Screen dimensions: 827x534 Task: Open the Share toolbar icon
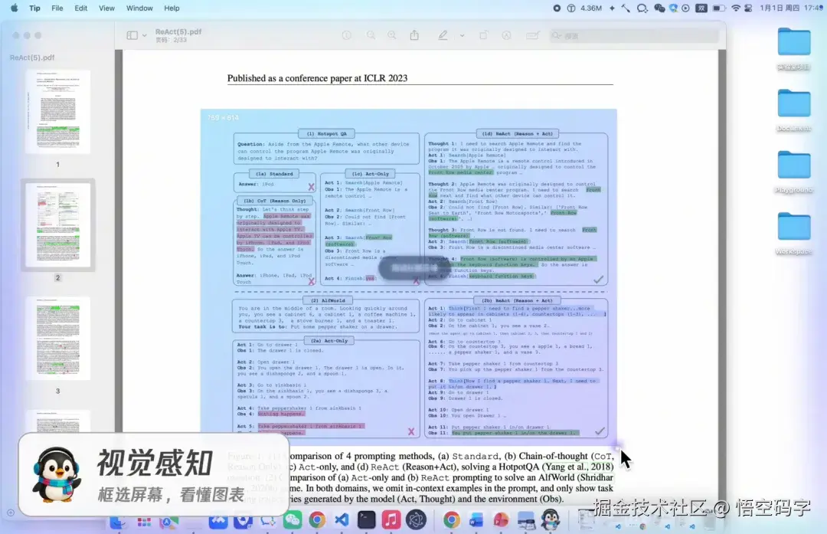[x=414, y=34]
